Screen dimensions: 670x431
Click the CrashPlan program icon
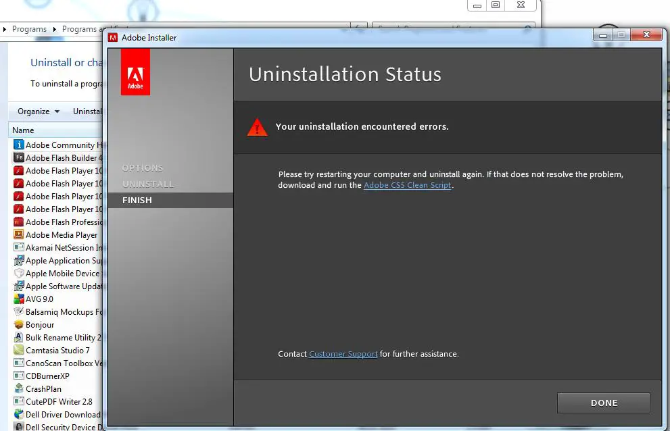(19, 389)
